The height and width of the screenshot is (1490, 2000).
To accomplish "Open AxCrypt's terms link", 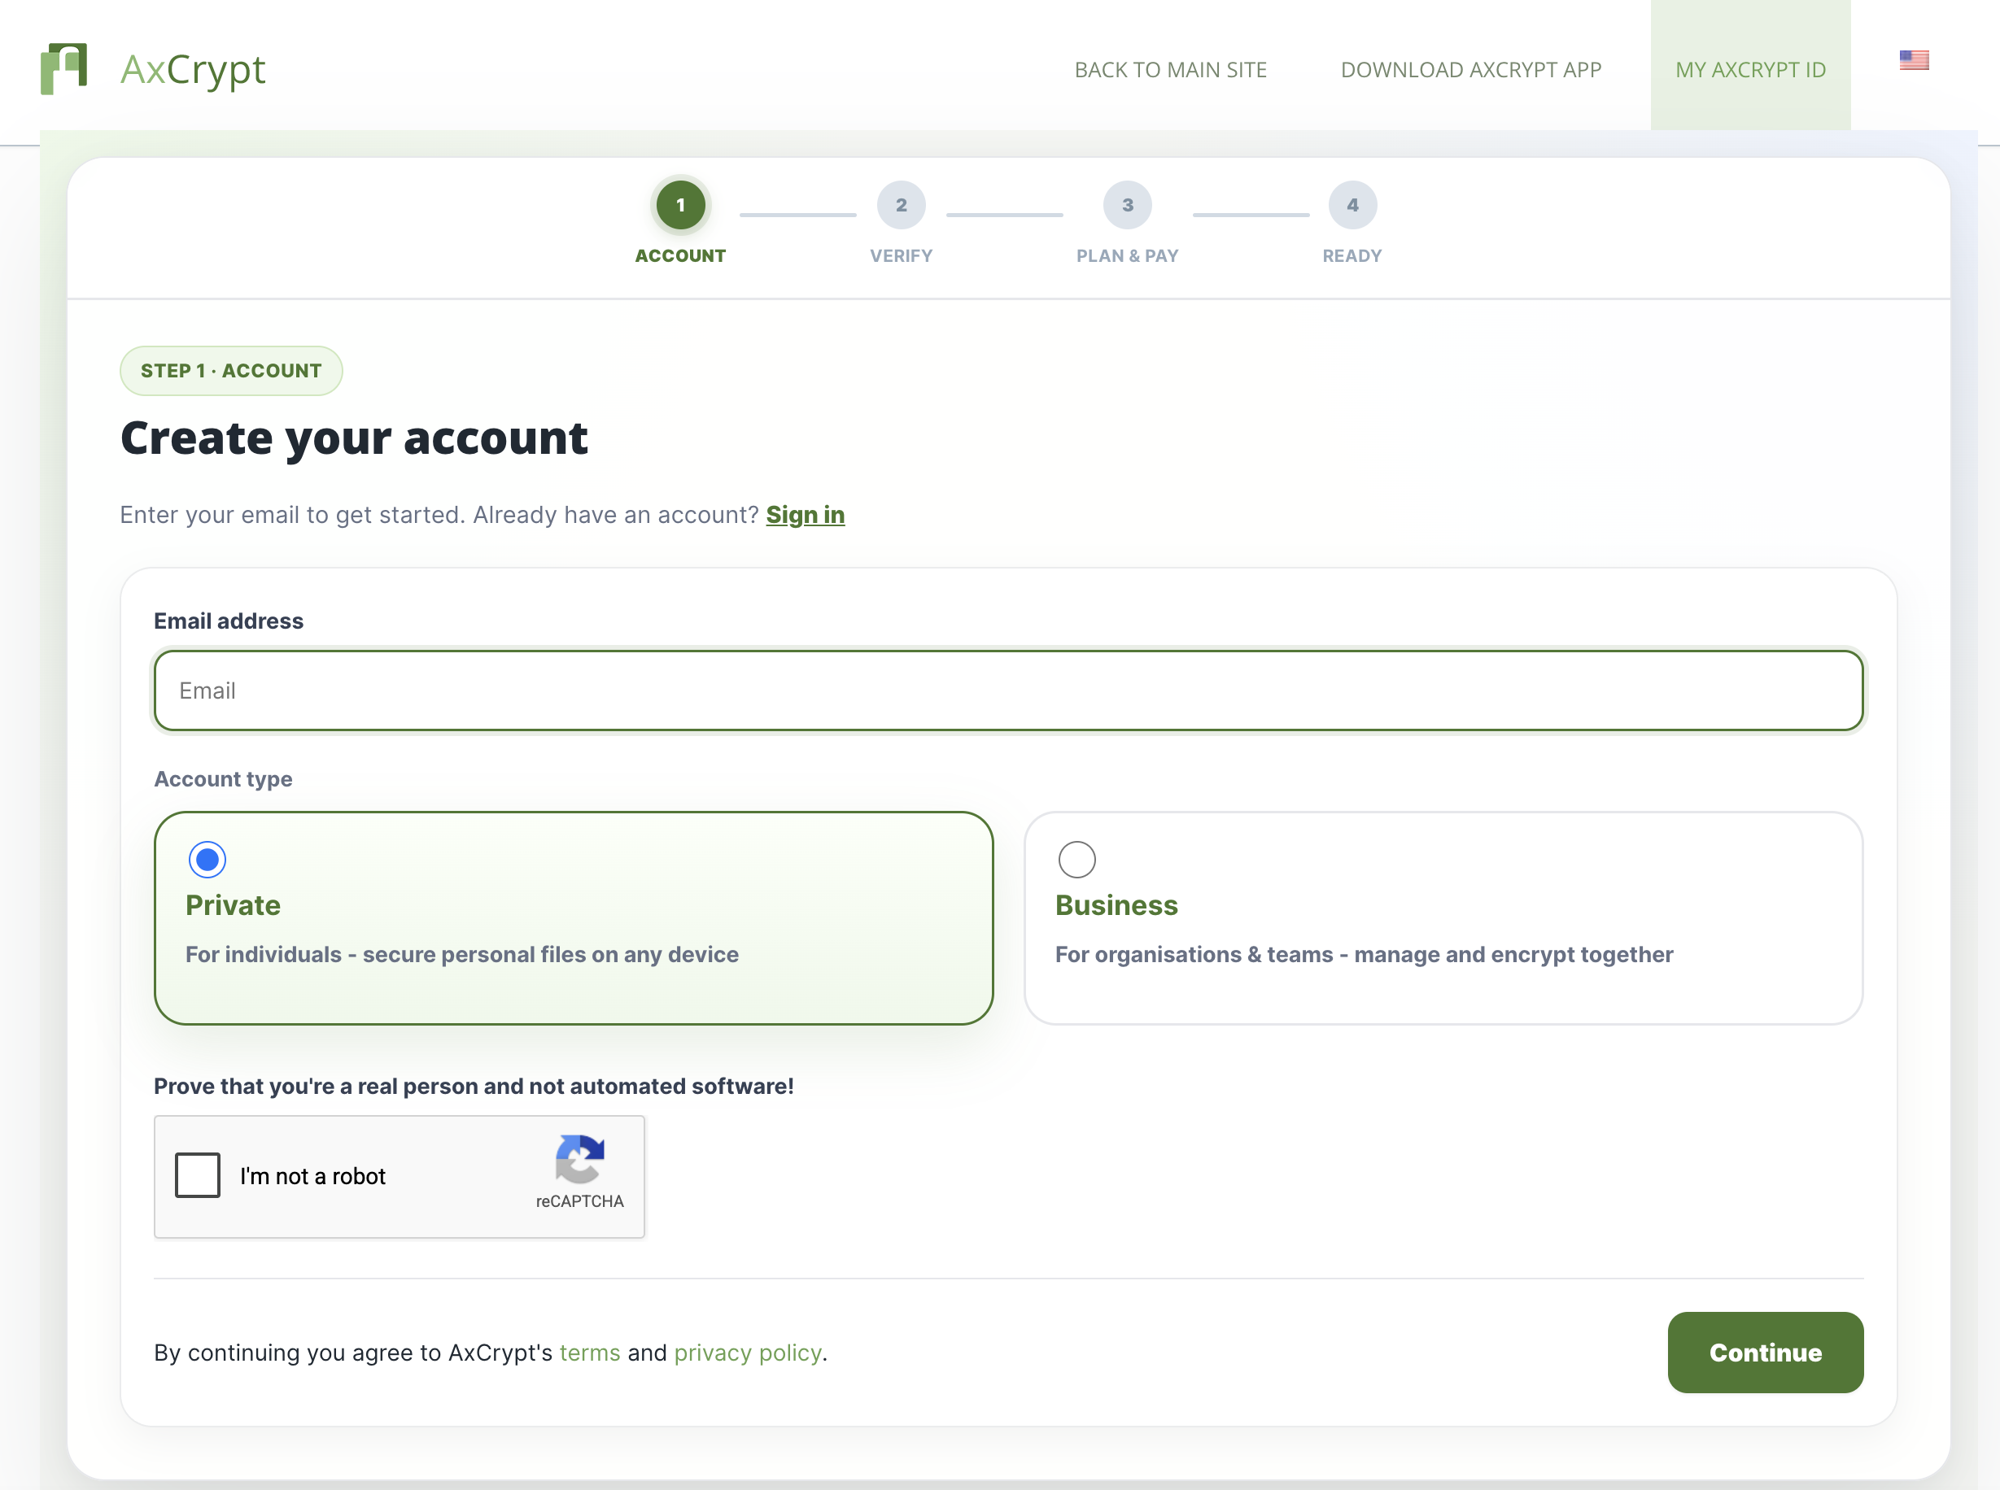I will 589,1352.
